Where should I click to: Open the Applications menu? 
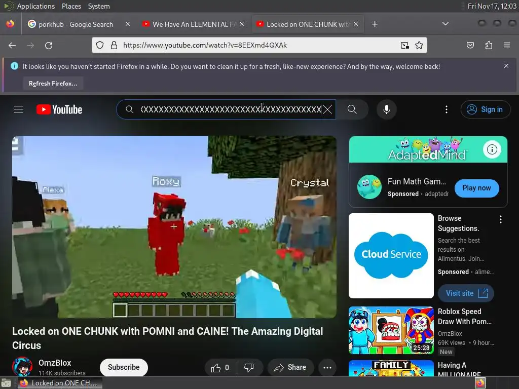[36, 6]
